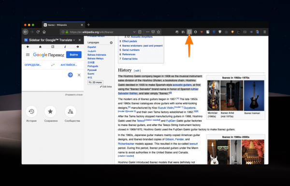Open the Ibanez Iceman guitar thumbnail
The image size is (290, 186).
click(x=254, y=95)
